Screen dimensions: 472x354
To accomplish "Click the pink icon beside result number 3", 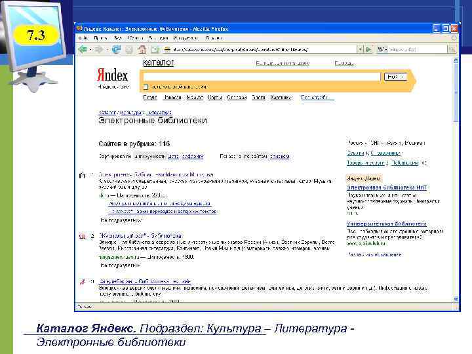I will click(x=82, y=282).
